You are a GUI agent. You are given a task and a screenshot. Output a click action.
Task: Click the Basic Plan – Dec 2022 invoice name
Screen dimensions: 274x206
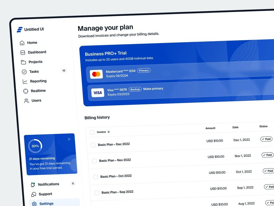pos(114,144)
